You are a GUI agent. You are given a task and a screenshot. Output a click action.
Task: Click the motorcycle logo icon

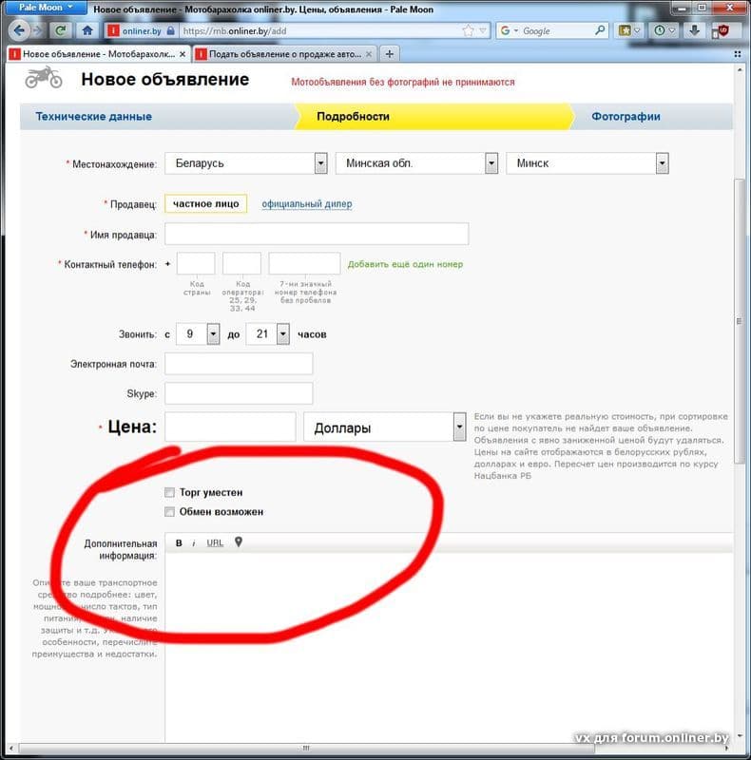point(44,78)
